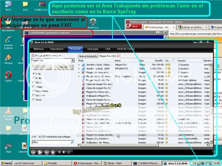The height and width of the screenshot is (166, 222).
Task: Click the Inicio start button
Action: click(x=6, y=163)
